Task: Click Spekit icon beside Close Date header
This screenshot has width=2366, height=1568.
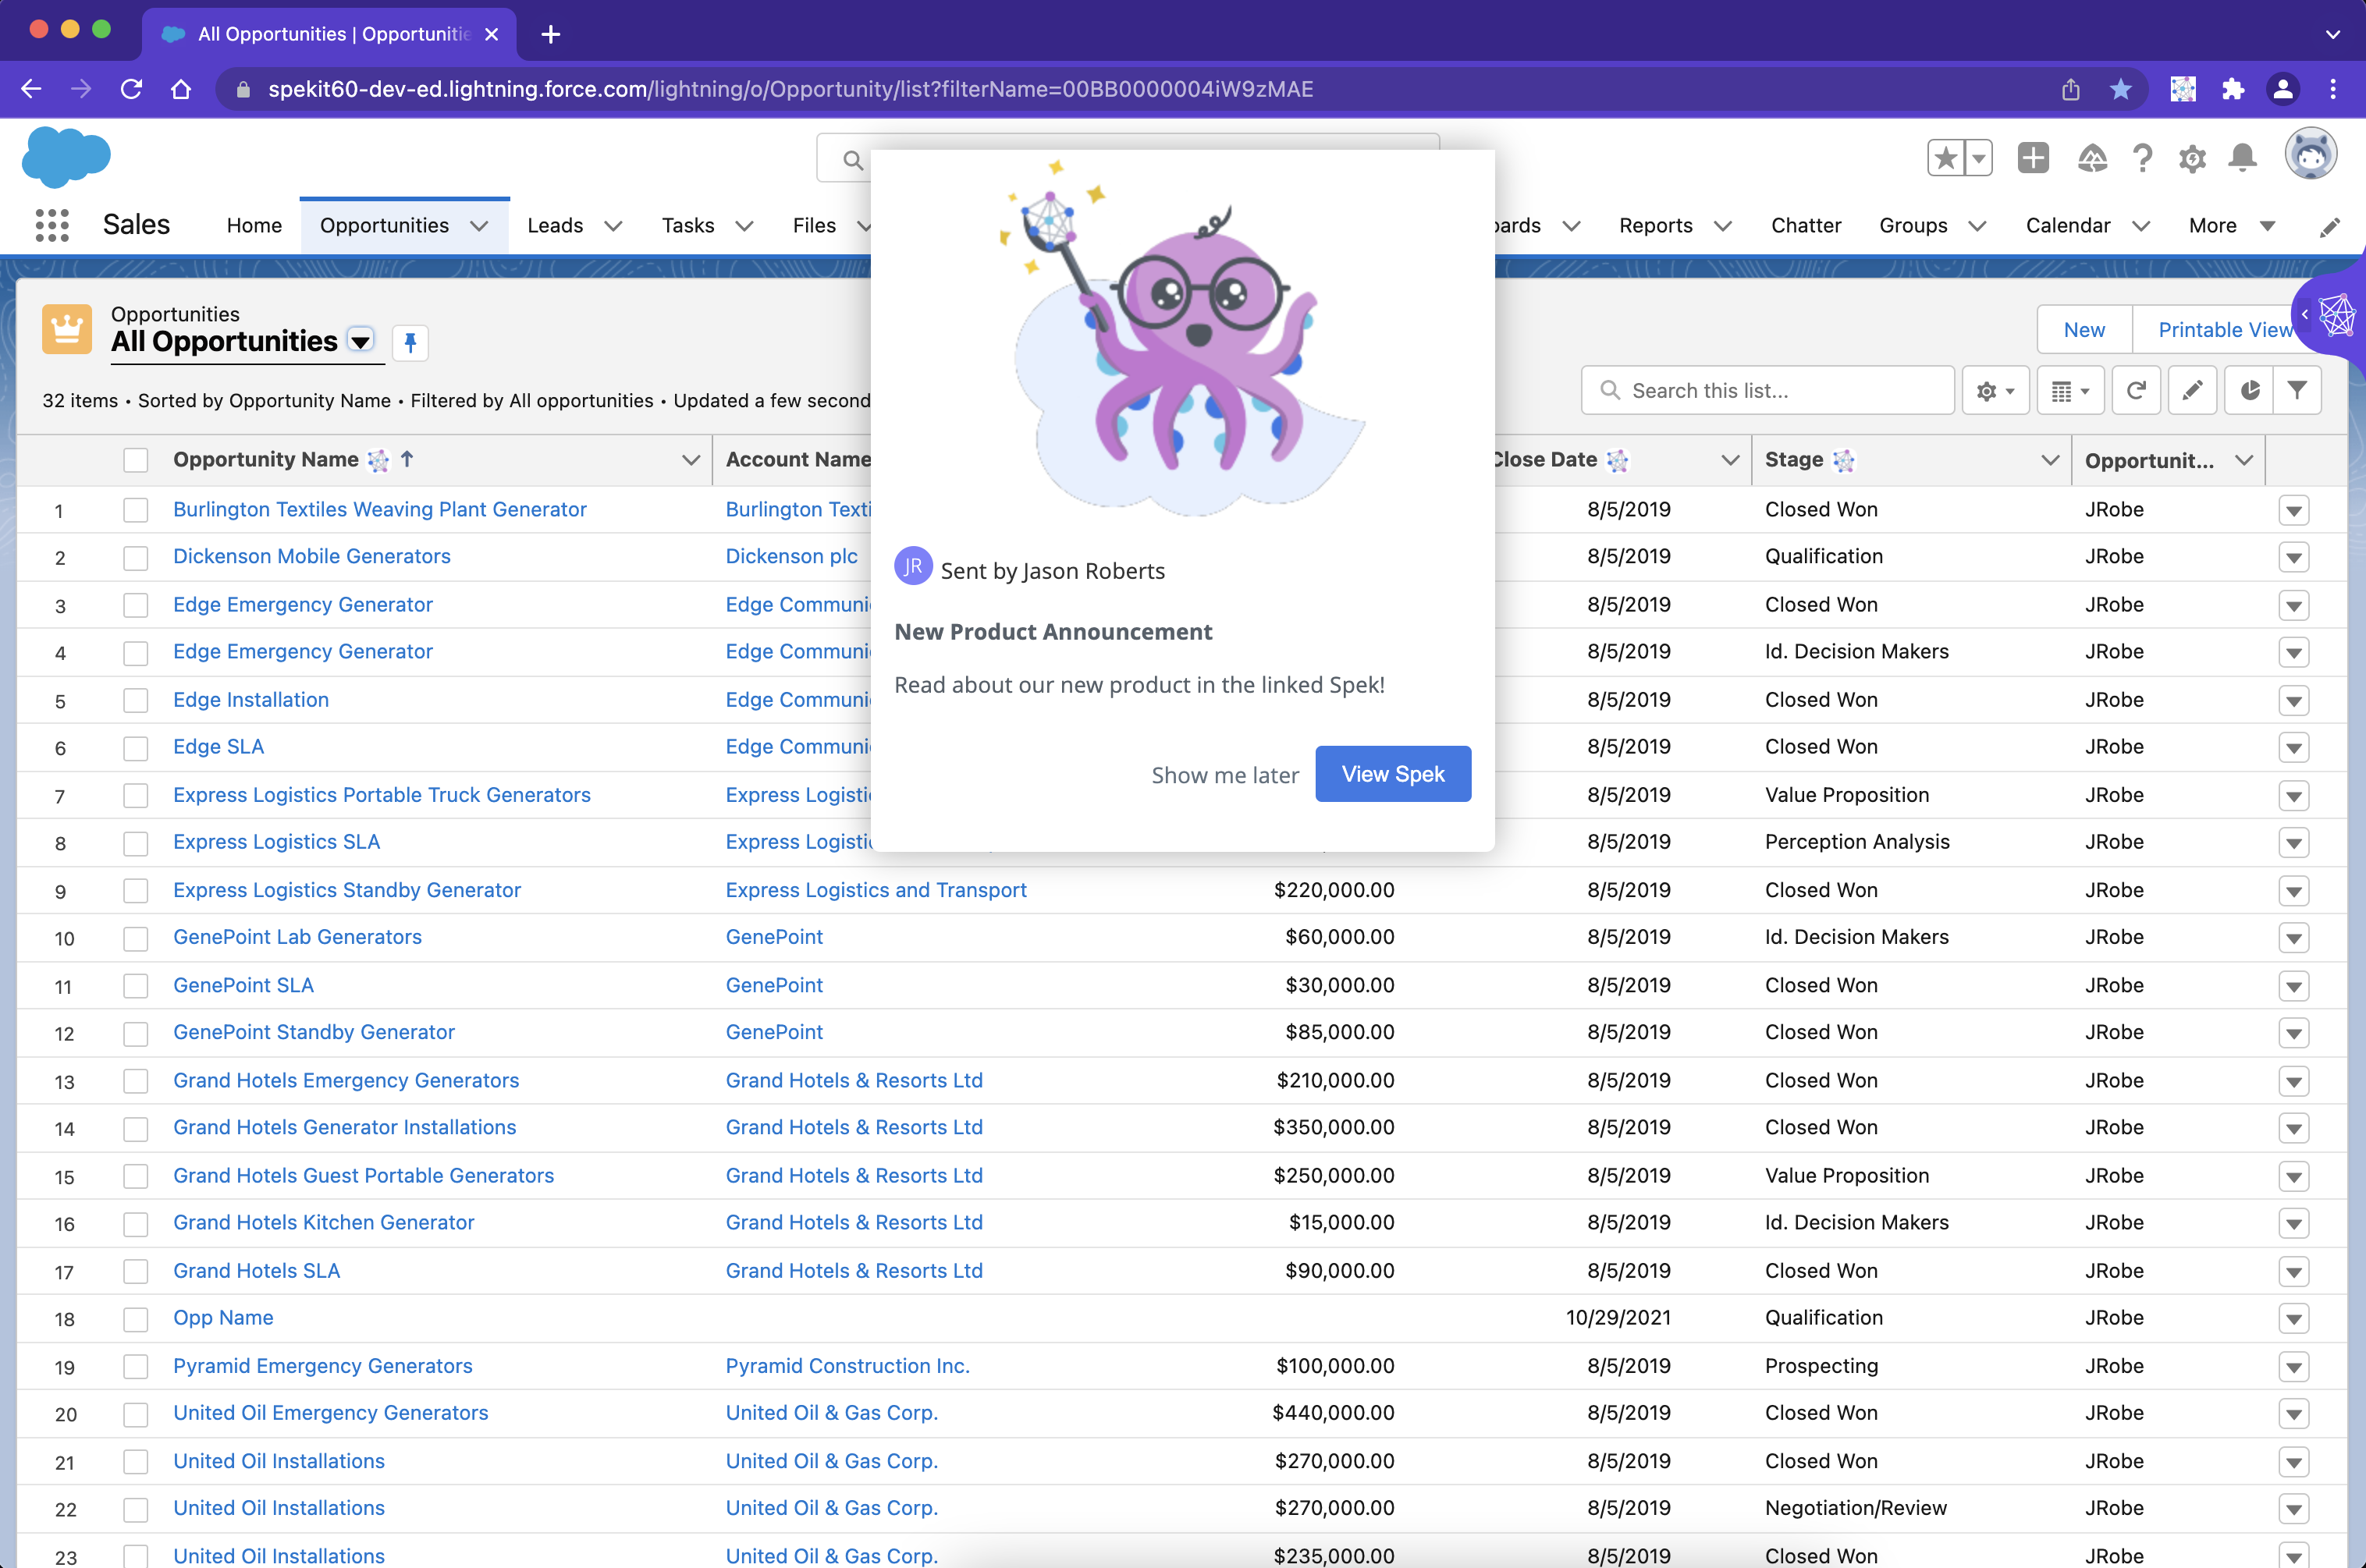Action: (x=1617, y=460)
